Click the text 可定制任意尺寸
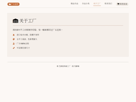 pyautogui.click(x=23, y=48)
